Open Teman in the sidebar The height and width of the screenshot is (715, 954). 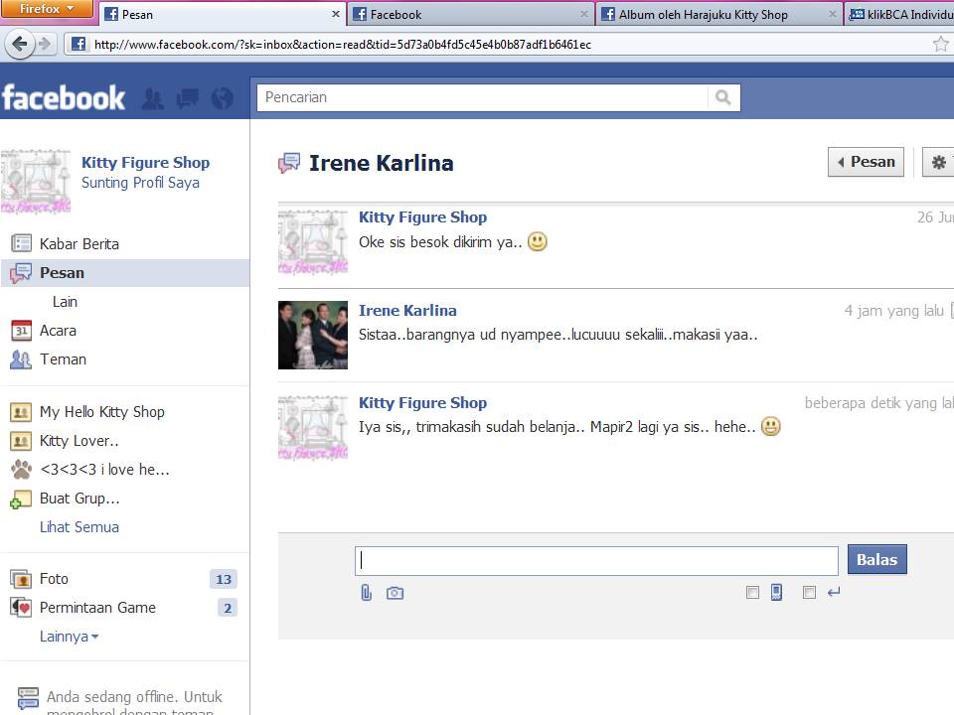[x=63, y=359]
